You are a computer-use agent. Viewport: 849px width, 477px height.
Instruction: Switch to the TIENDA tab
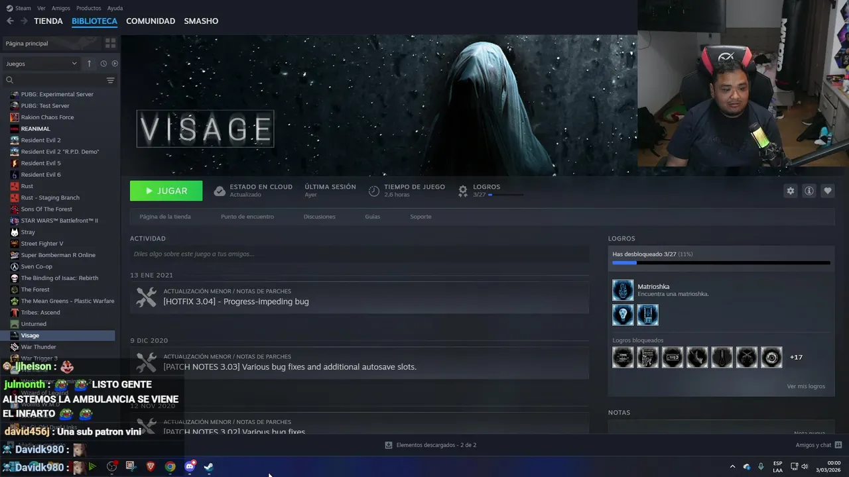click(48, 21)
